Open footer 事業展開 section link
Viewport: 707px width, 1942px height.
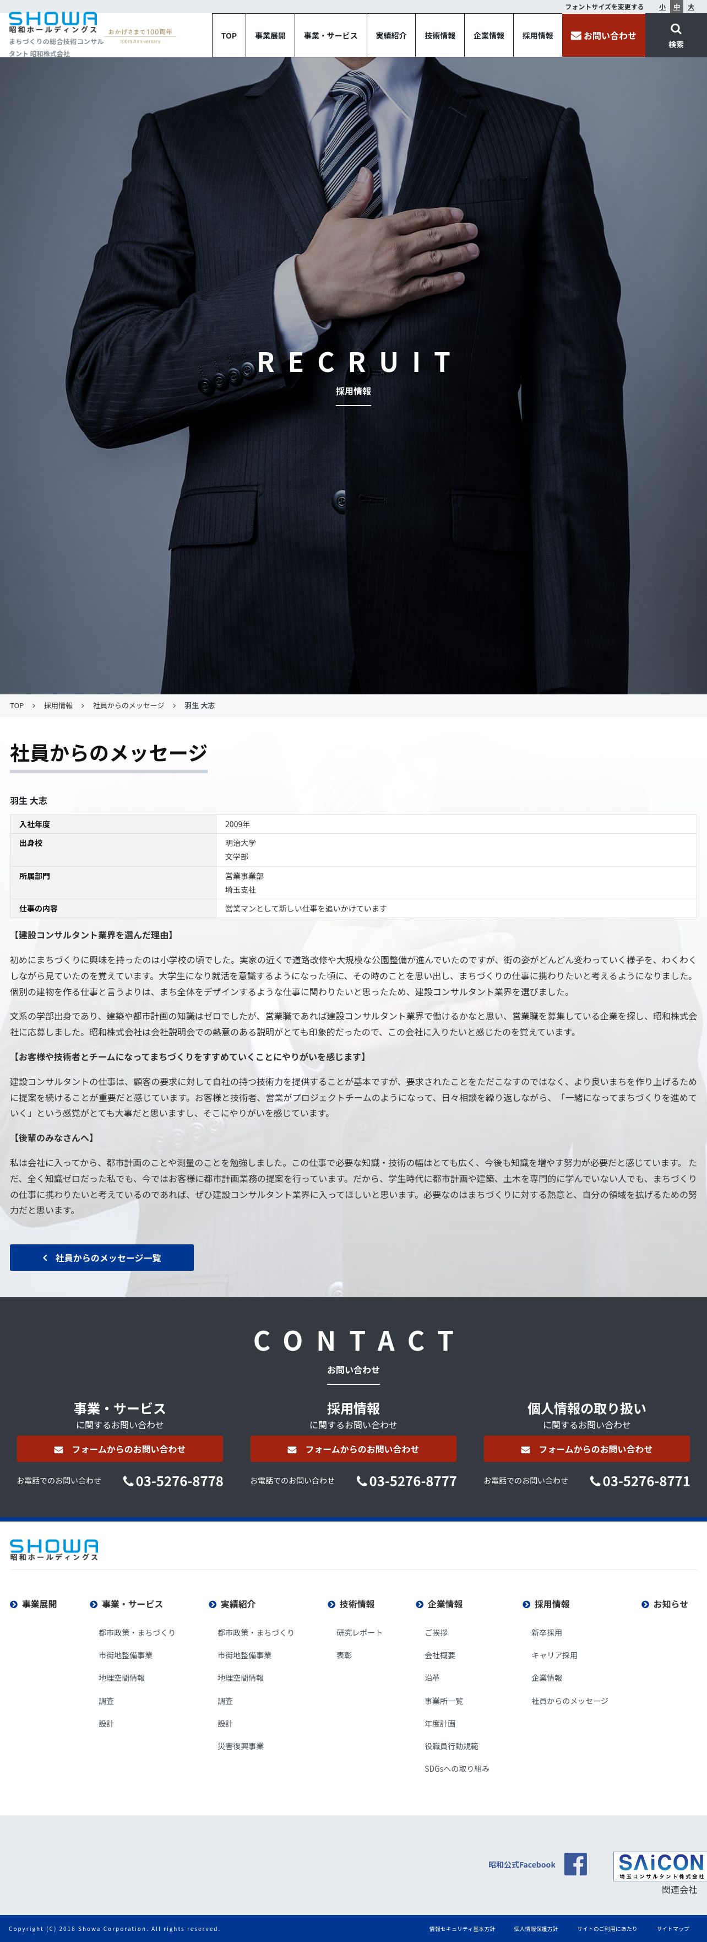[34, 1604]
